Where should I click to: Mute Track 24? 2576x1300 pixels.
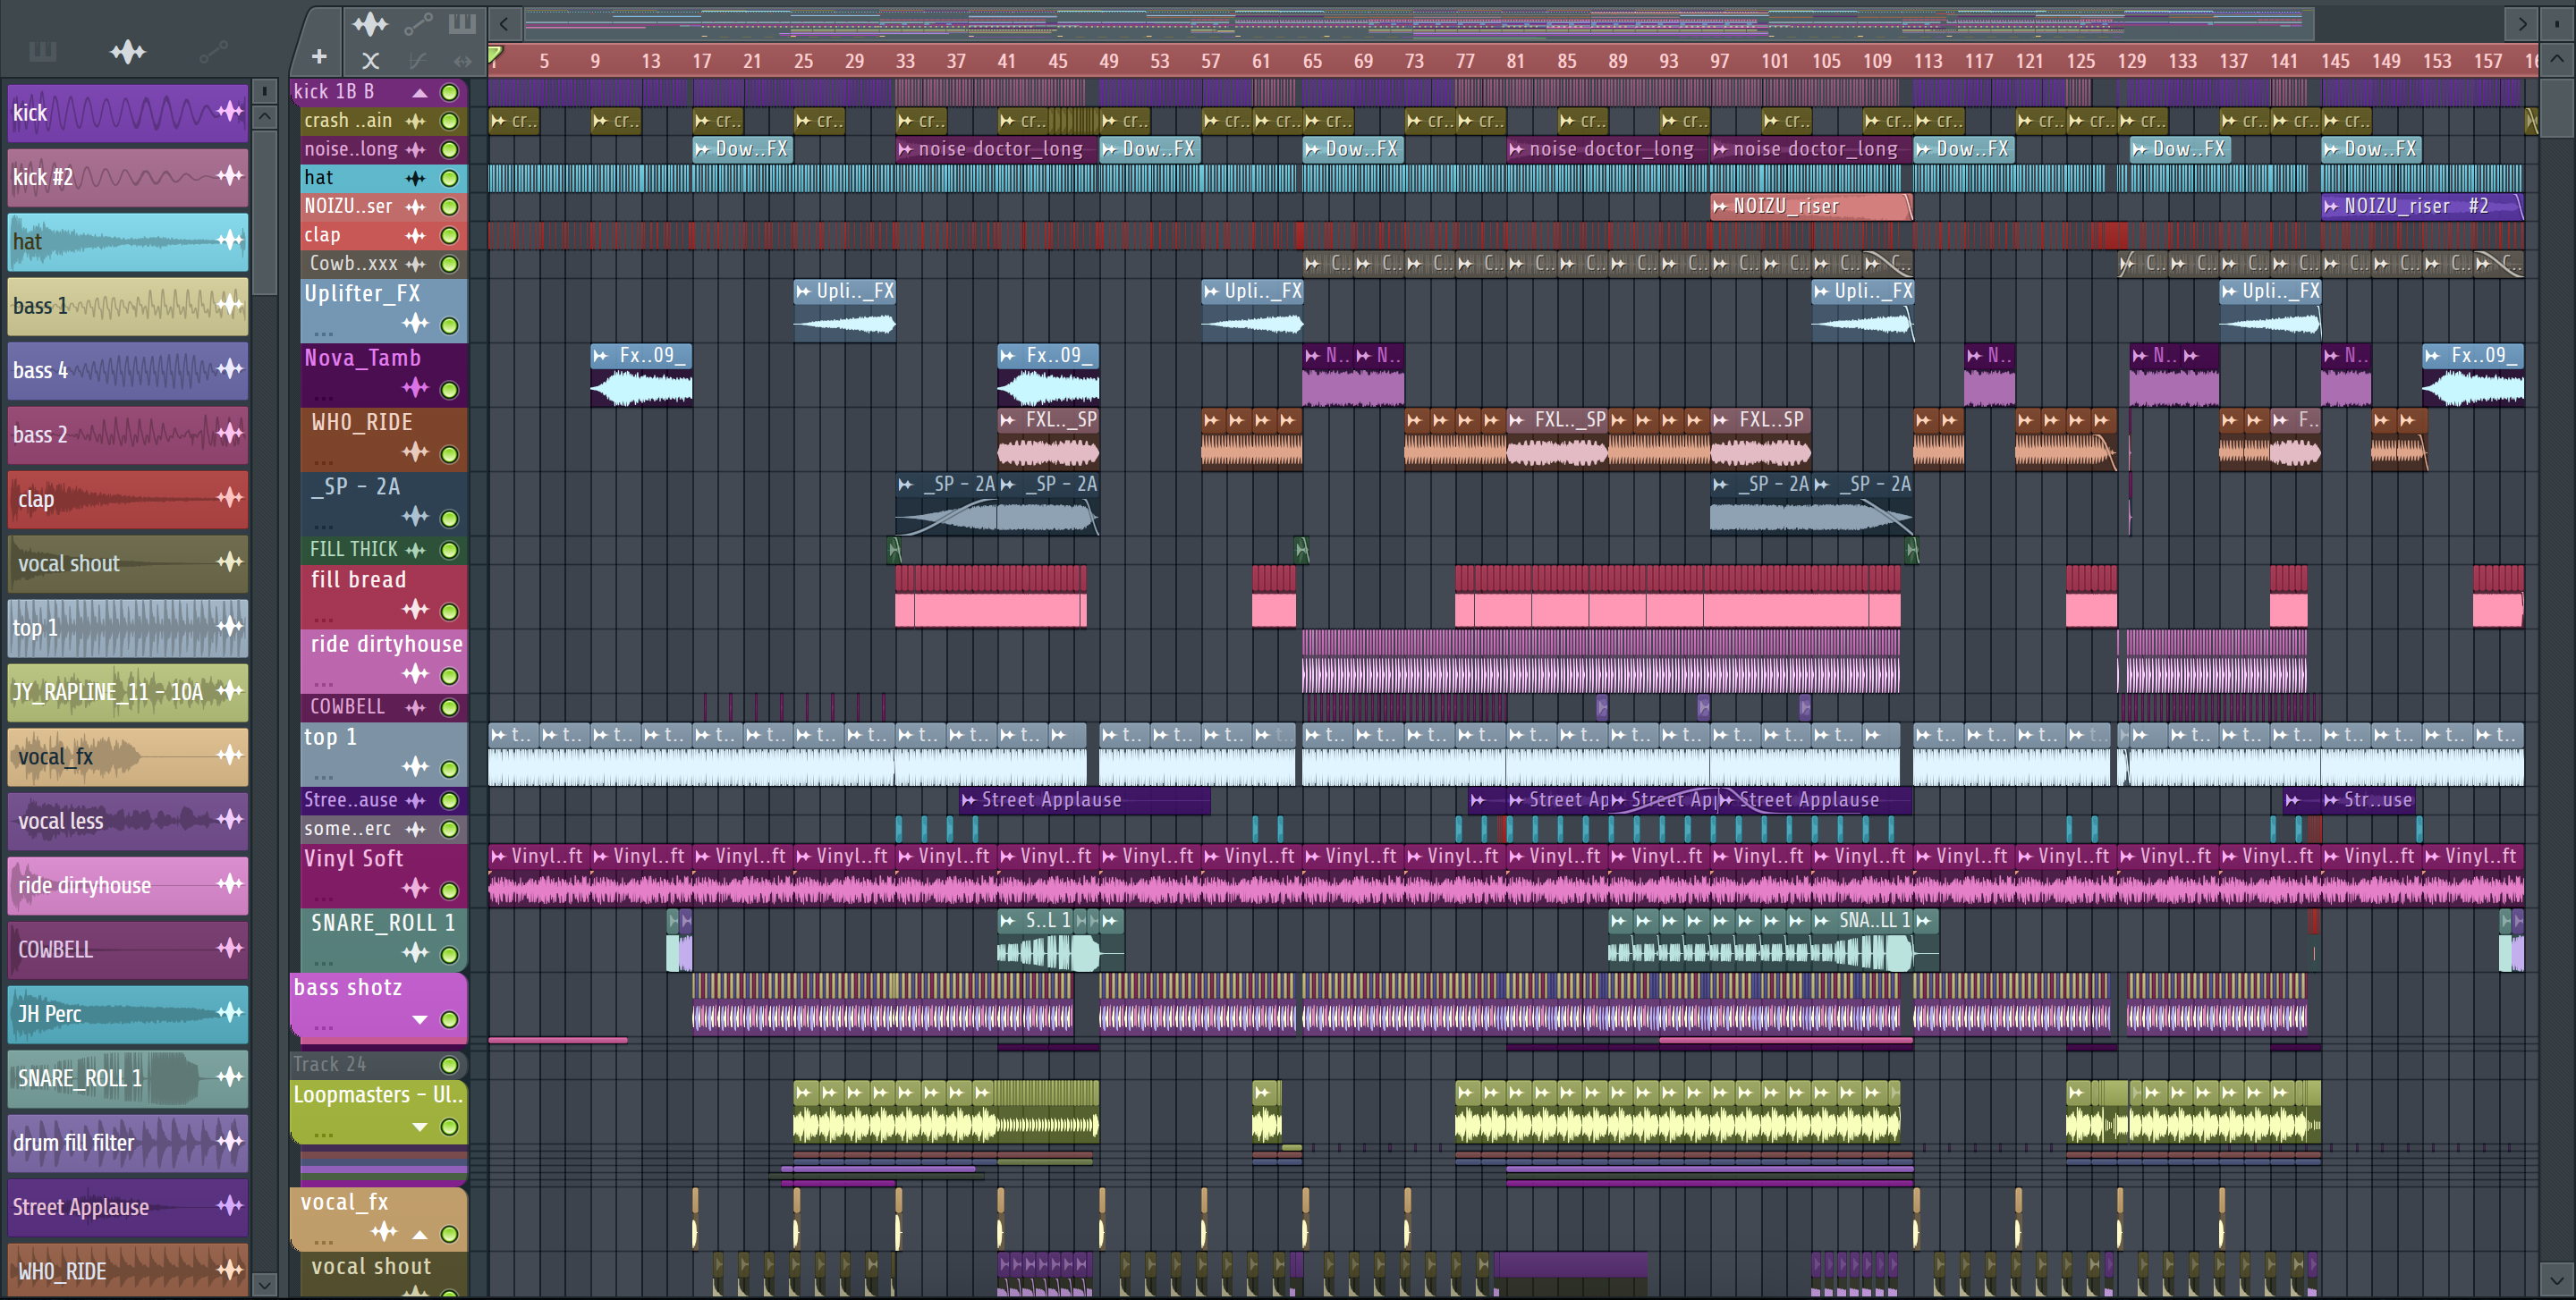[450, 1065]
